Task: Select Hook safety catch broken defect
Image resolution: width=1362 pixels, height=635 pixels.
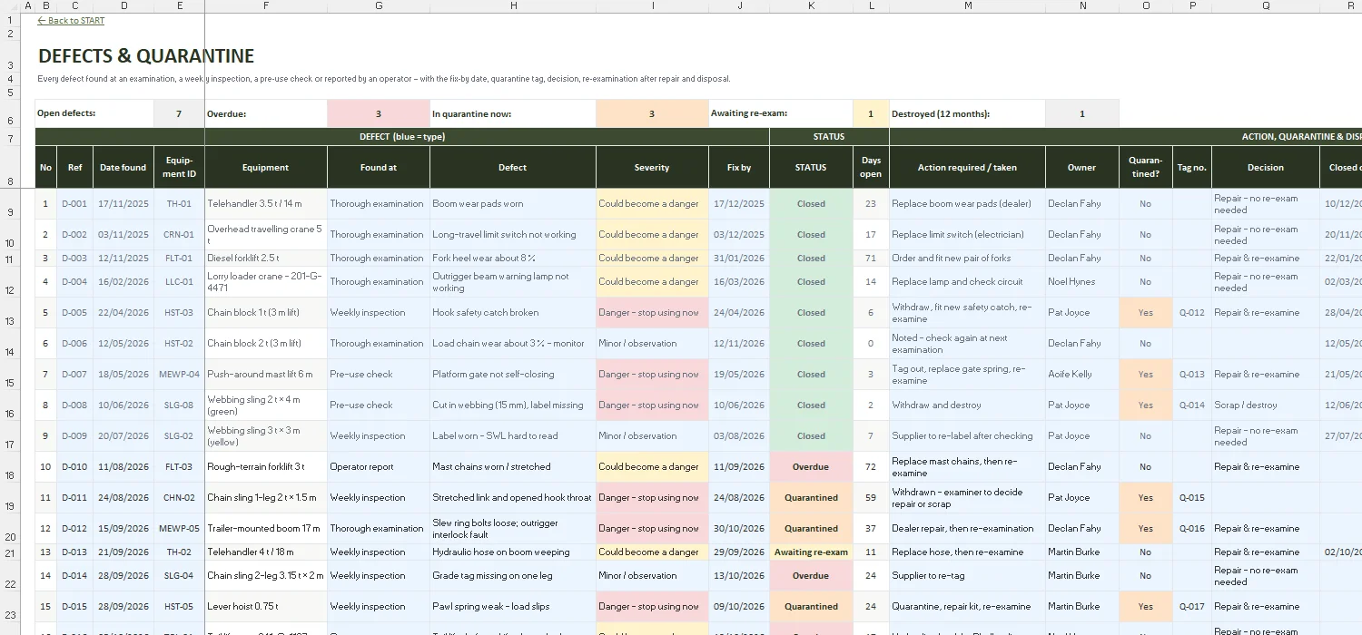Action: coord(513,313)
